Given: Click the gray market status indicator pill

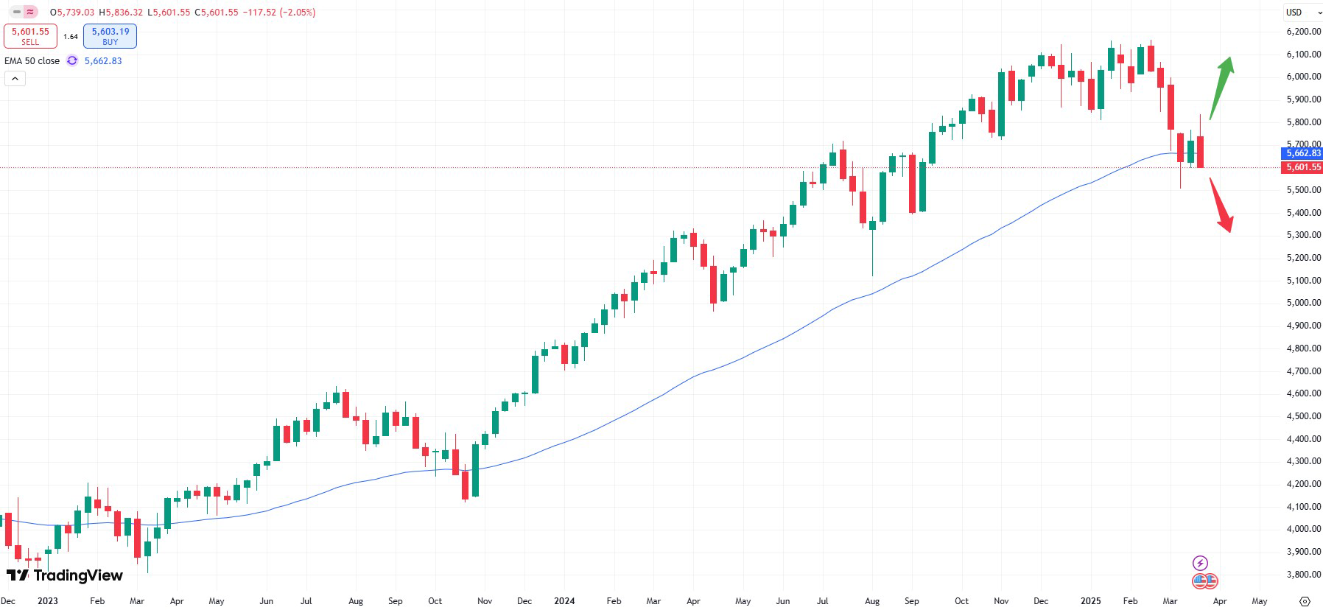Looking at the screenshot, I should pos(17,12).
